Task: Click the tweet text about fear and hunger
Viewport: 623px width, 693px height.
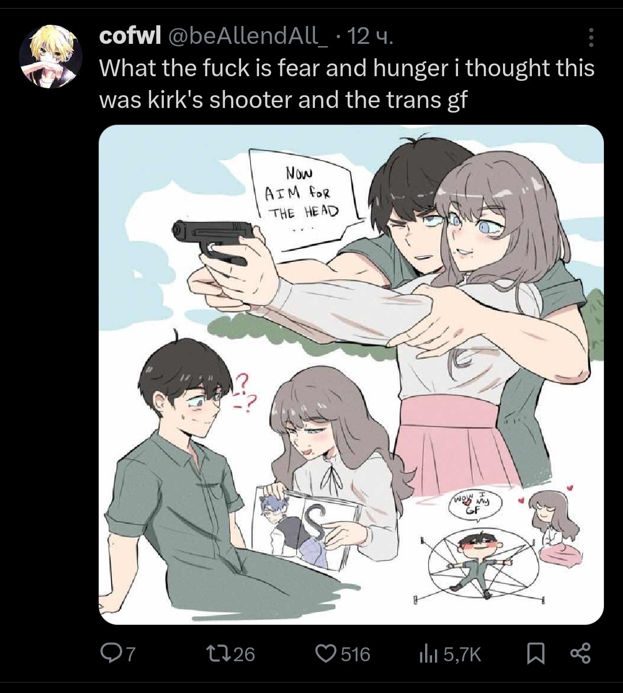Action: (347, 84)
